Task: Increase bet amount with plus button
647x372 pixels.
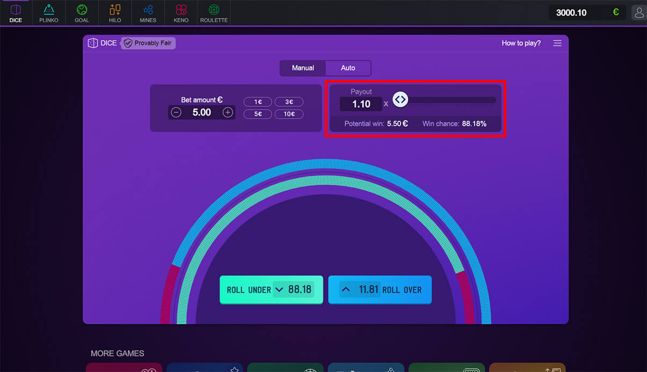Action: pyautogui.click(x=228, y=112)
